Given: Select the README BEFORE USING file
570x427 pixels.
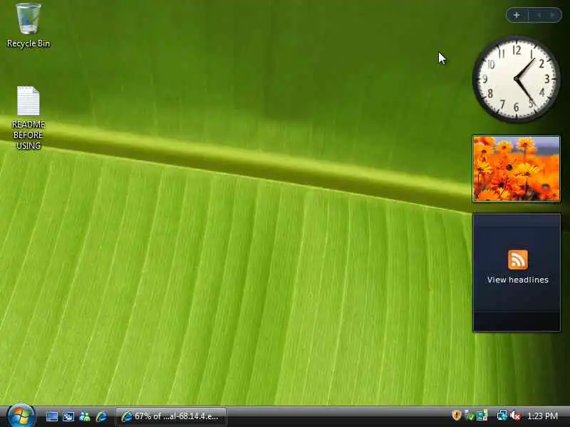Looking at the screenshot, I should pos(28,117).
